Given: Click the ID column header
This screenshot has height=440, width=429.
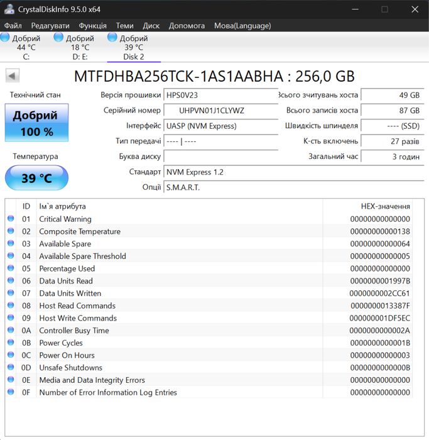Looking at the screenshot, I should coord(26,206).
